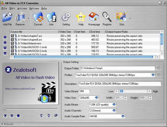Move selected file down one position
This screenshot has width=167, height=127.
[x=5, y=48]
